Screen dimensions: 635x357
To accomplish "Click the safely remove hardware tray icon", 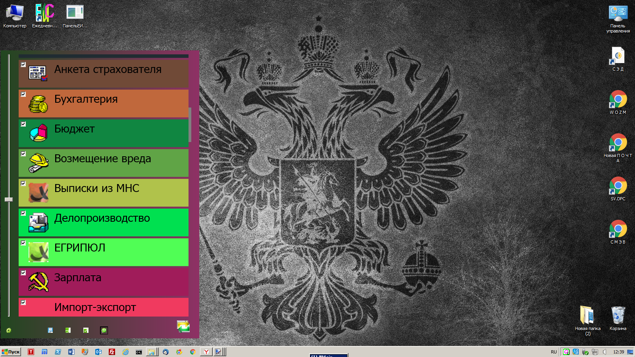I will pos(585,352).
